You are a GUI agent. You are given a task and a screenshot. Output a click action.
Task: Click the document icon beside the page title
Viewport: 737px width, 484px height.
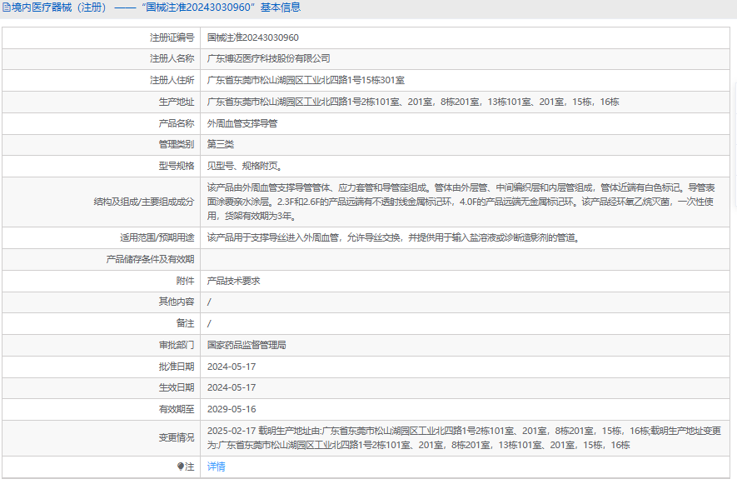(x=6, y=7)
